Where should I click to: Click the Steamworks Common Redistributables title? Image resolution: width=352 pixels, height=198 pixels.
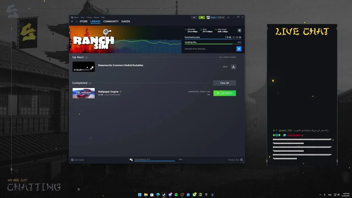click(120, 65)
